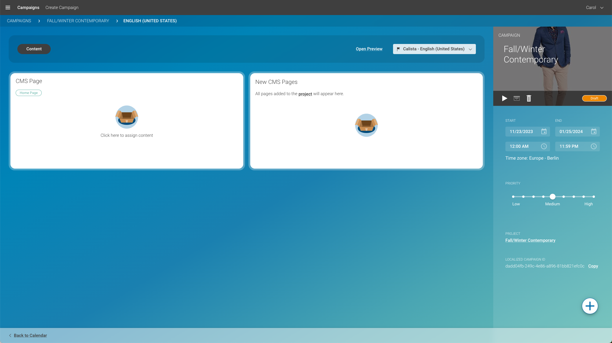Open Create Campaign in top menu
This screenshot has height=343, width=612.
click(62, 8)
